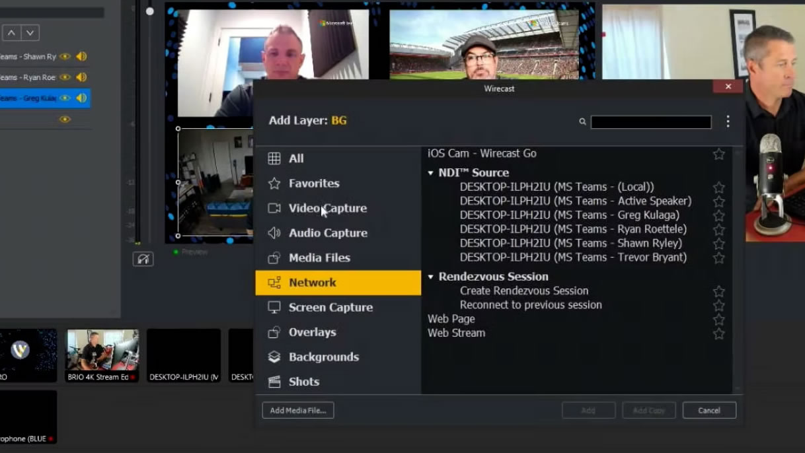Star the MS Teams - Ryan Roettele source

tap(719, 230)
